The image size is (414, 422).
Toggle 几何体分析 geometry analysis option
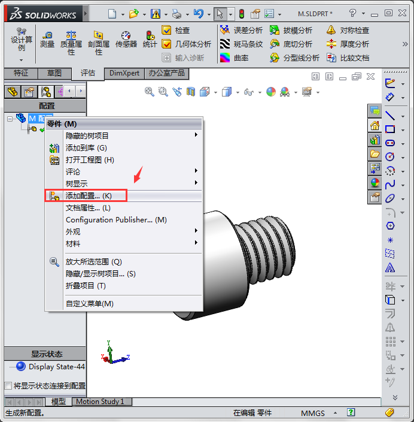167,44
